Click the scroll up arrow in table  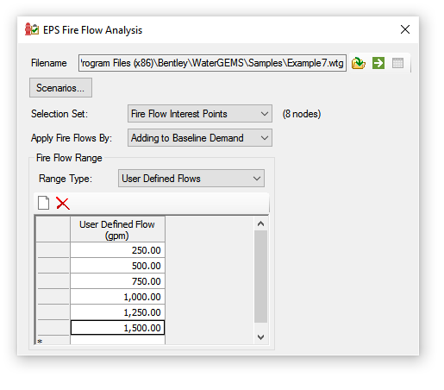[x=260, y=223]
